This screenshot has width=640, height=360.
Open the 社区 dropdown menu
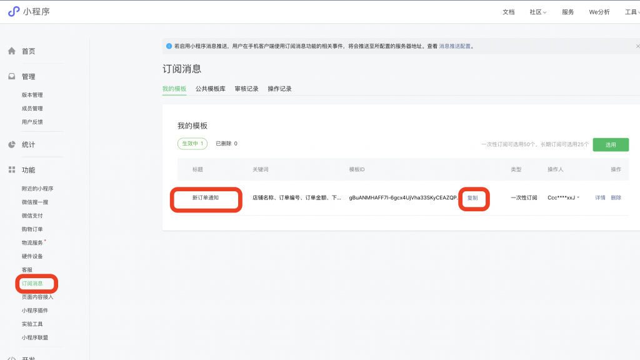[536, 11]
